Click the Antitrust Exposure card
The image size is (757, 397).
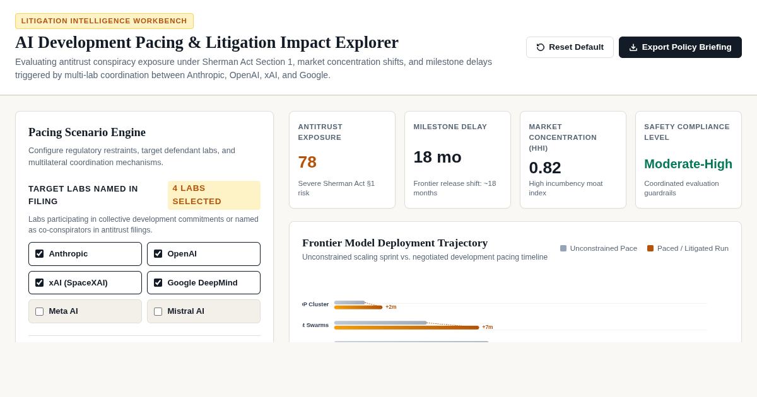click(x=343, y=160)
